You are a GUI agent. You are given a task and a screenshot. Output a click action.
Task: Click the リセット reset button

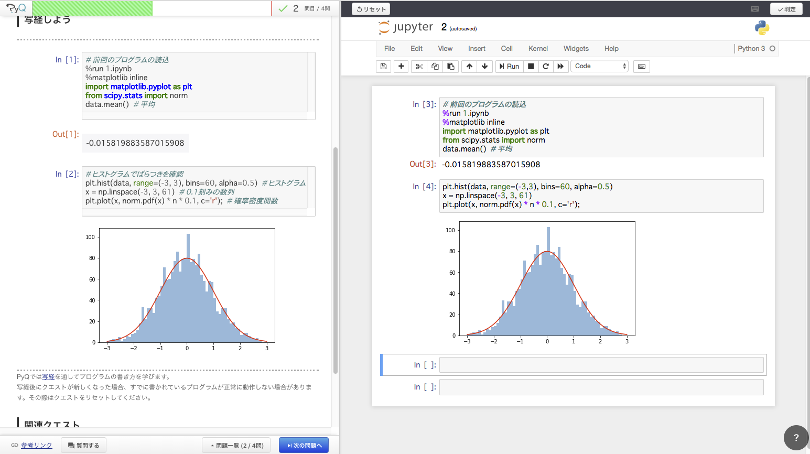point(371,9)
